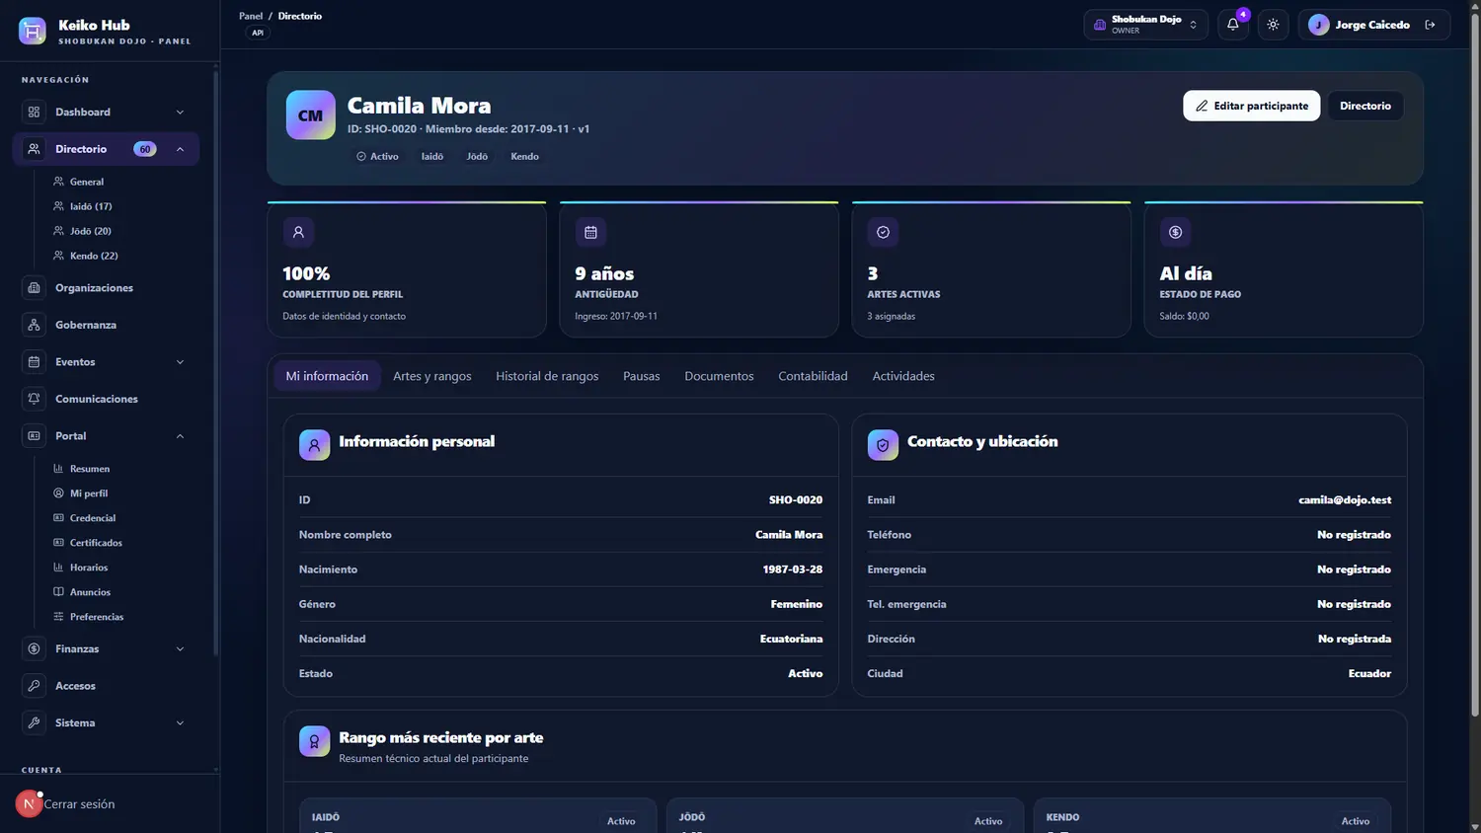Screen dimensions: 1481x833
Task: Click the Keiko Hub logo icon
Action: (x=33, y=32)
